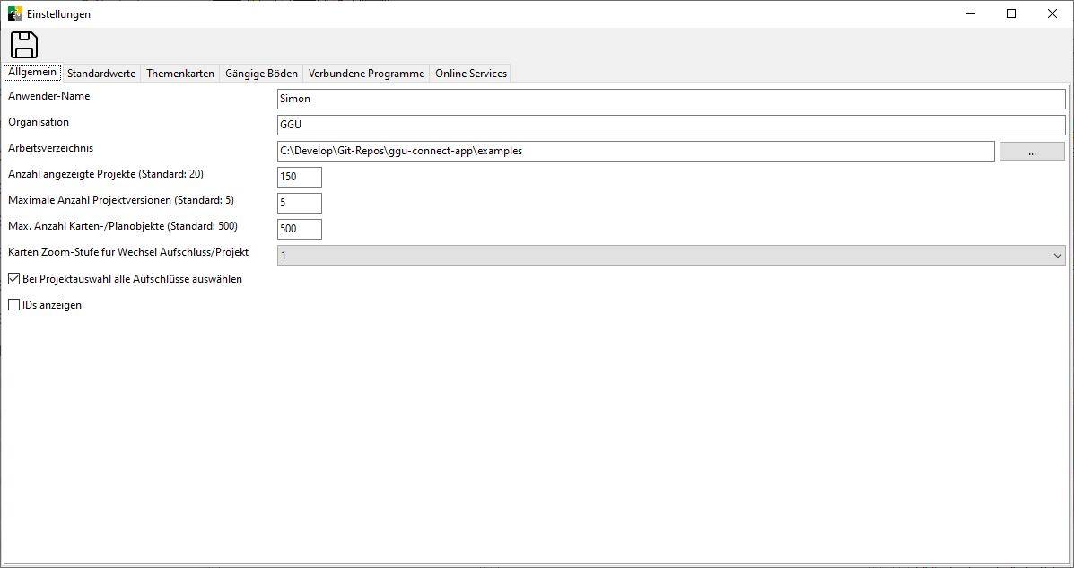The width and height of the screenshot is (1074, 568).
Task: Focus the Maximale Anzahl Projektversionen field
Action: (x=300, y=203)
